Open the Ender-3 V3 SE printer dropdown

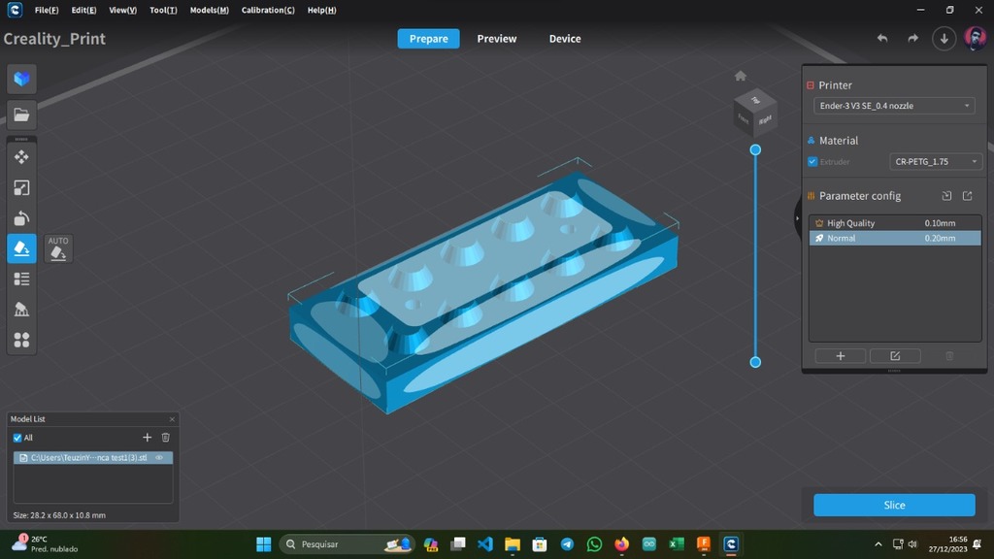893,106
